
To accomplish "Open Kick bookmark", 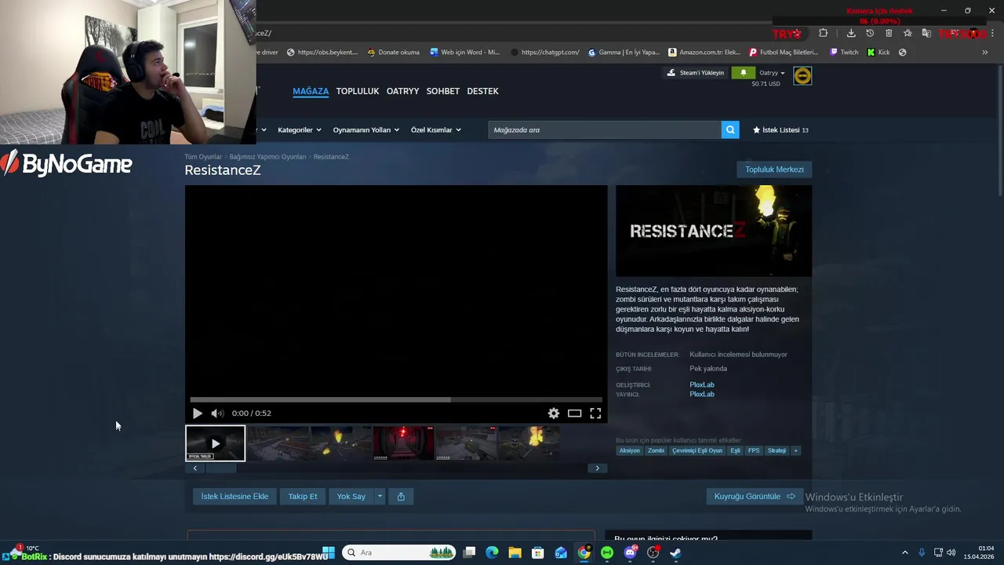I will (878, 53).
